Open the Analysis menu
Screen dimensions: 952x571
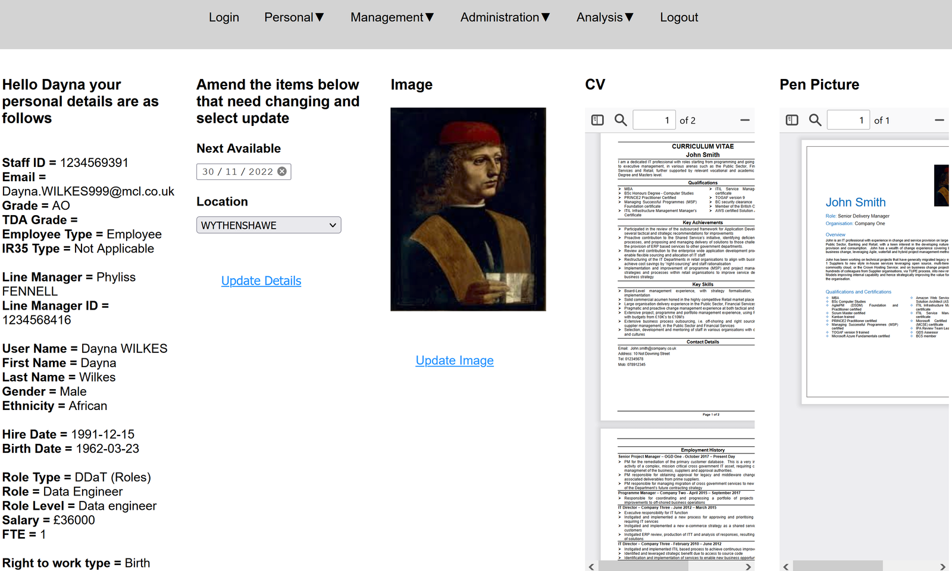click(x=605, y=17)
